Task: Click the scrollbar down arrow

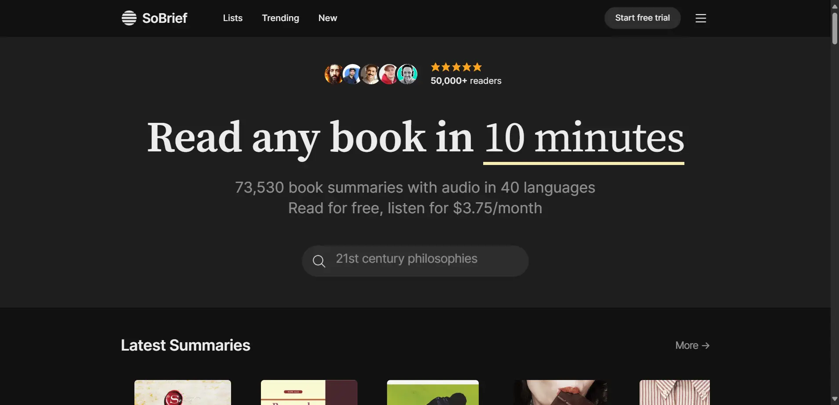Action: tap(835, 399)
